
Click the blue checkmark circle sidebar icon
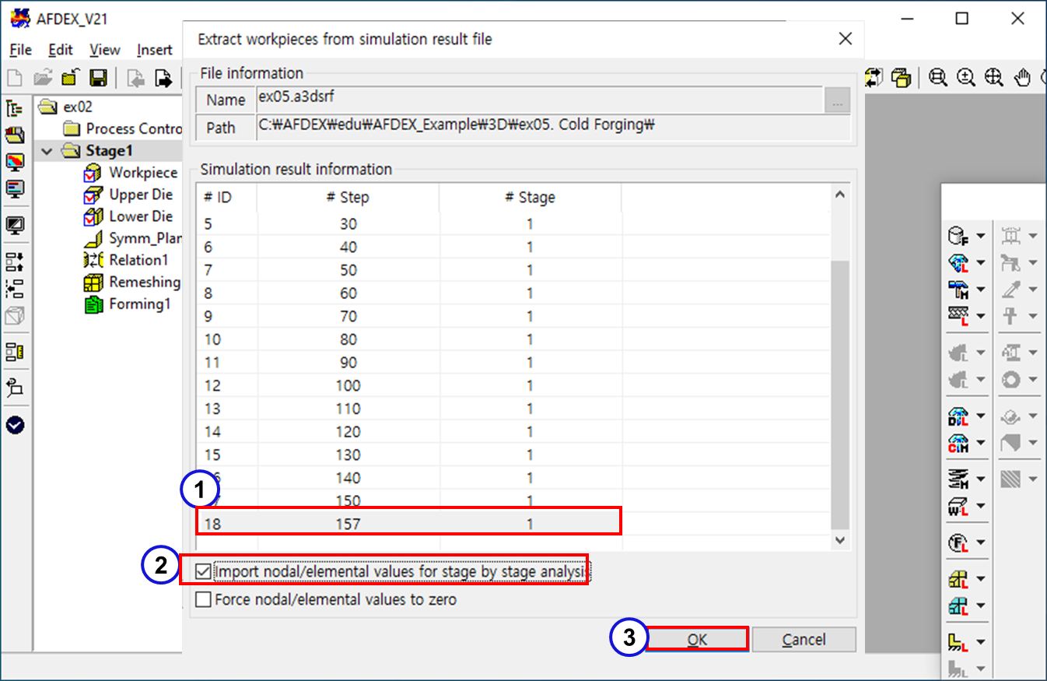[15, 425]
